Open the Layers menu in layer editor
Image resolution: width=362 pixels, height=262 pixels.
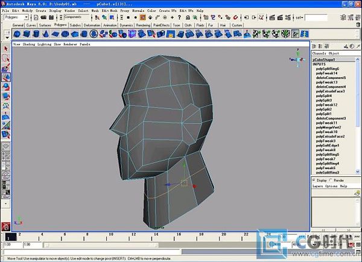point(318,186)
